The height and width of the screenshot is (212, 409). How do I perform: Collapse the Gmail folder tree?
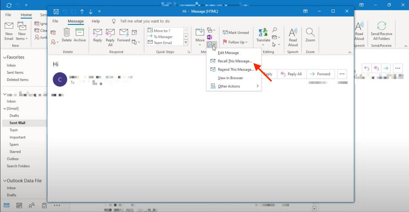pyautogui.click(x=5, y=108)
